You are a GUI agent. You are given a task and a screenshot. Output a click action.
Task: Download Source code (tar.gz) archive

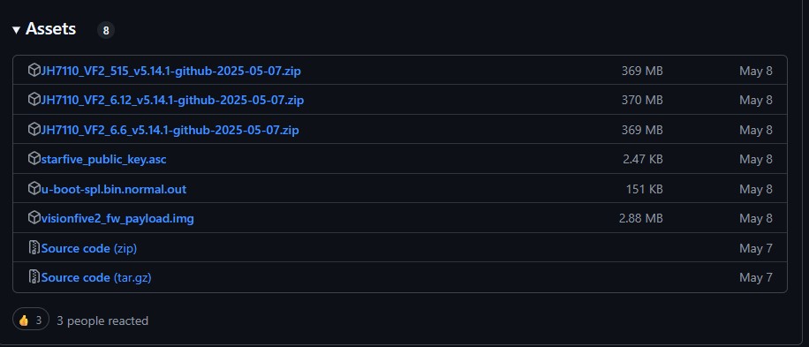(96, 278)
